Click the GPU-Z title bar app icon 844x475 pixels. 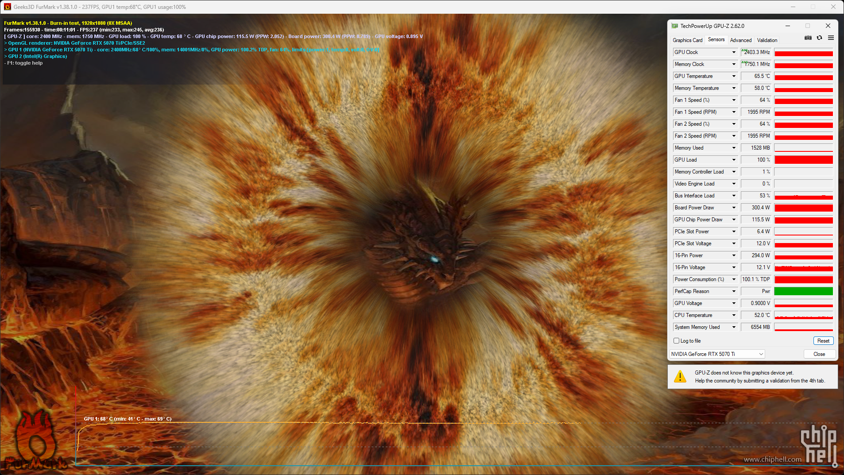[x=674, y=26]
